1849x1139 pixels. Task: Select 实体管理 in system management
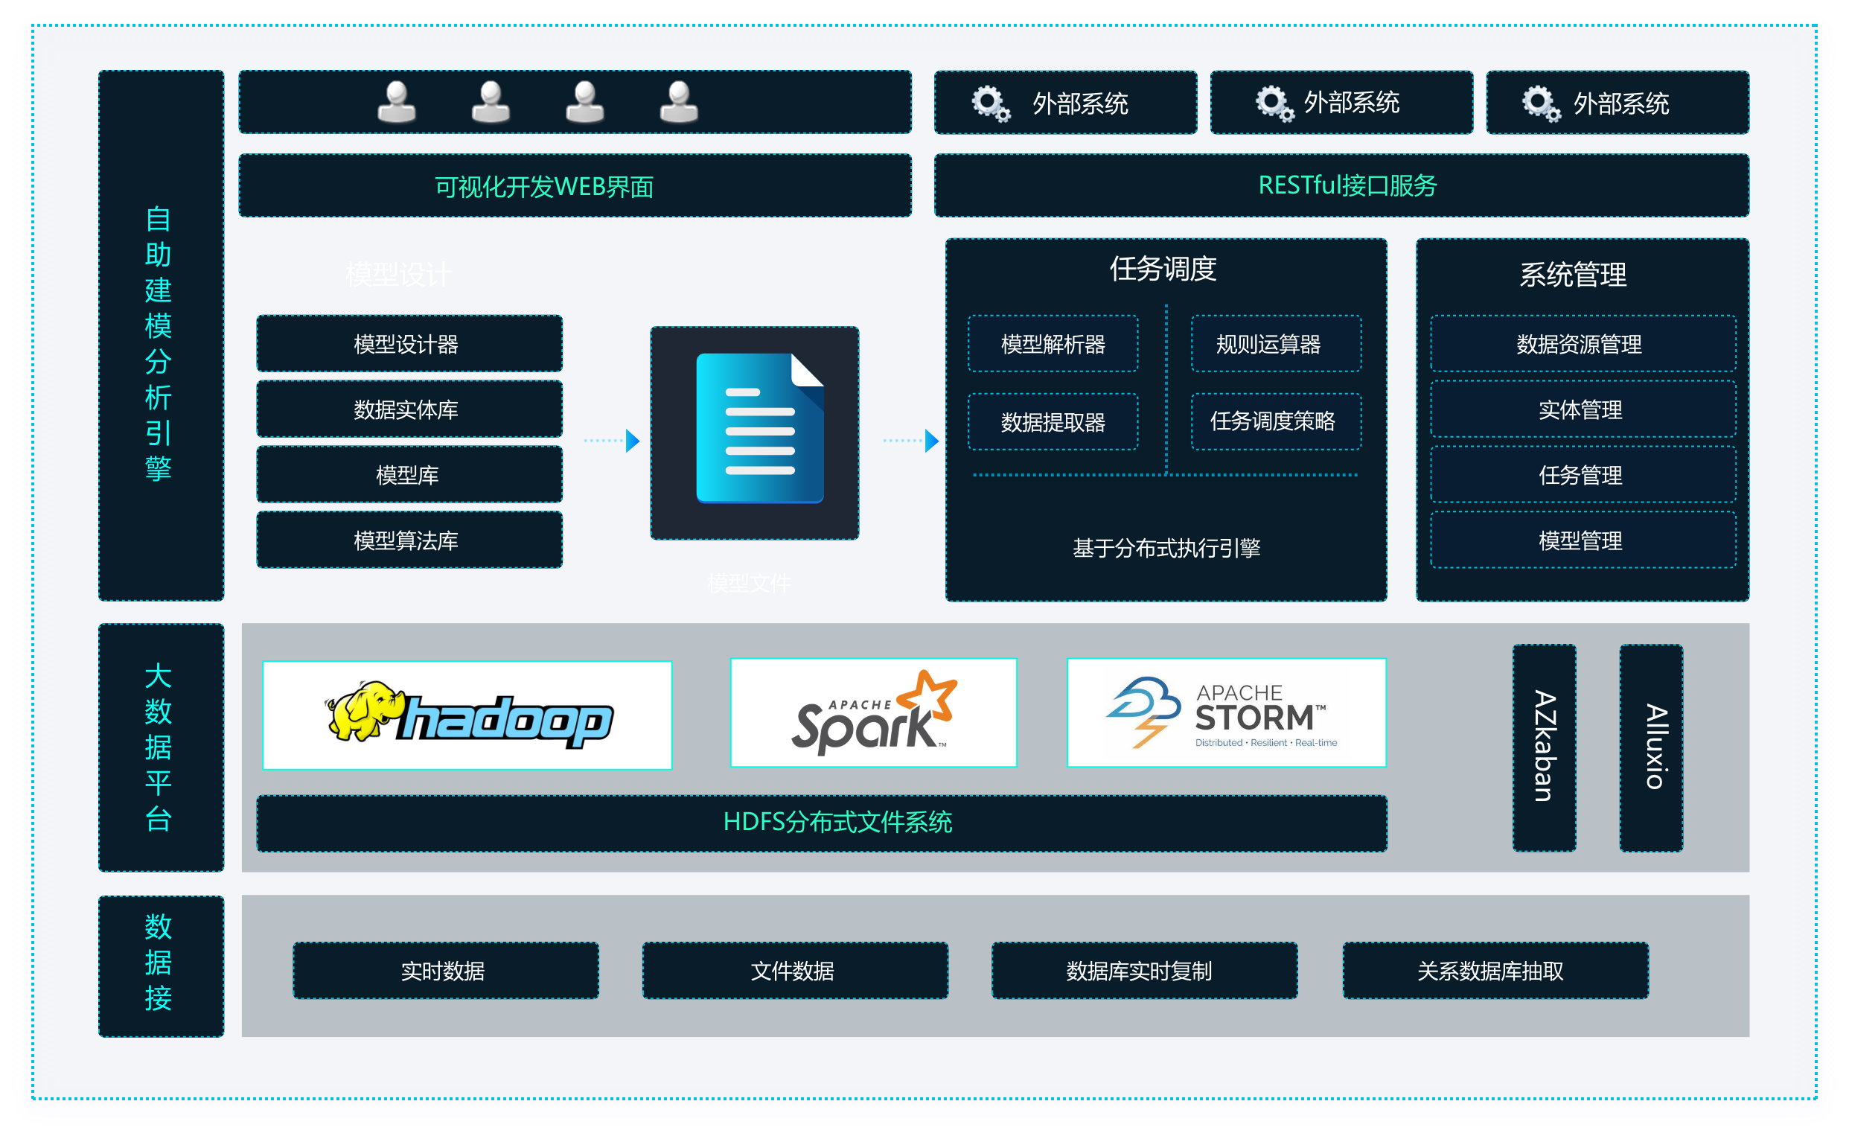point(1583,409)
